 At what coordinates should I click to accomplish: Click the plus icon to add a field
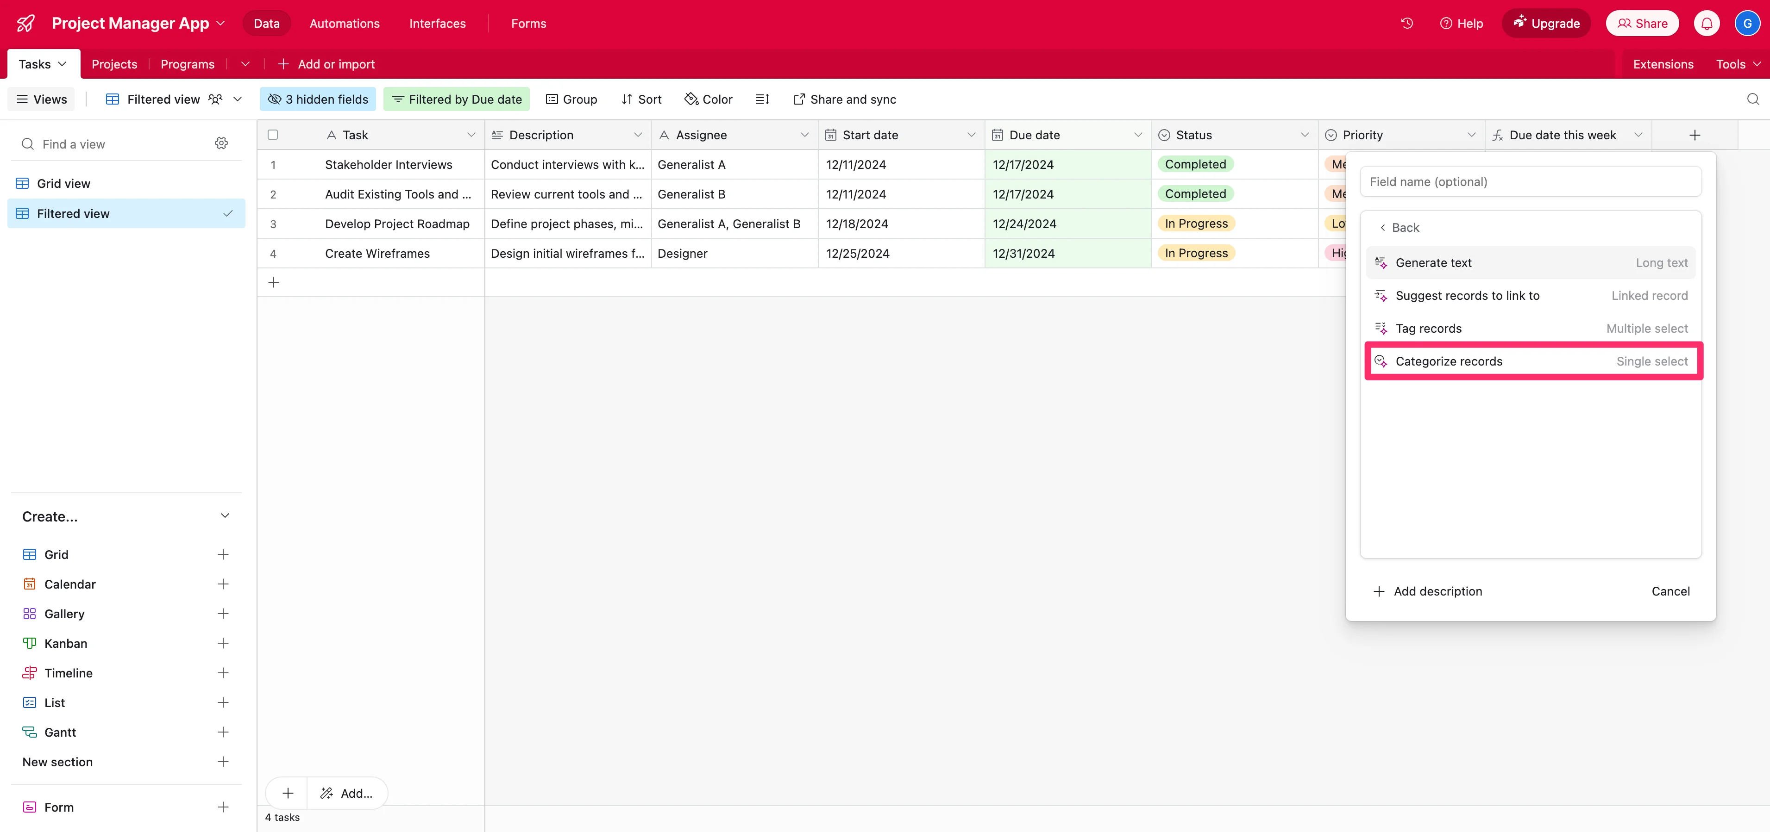(x=1695, y=135)
